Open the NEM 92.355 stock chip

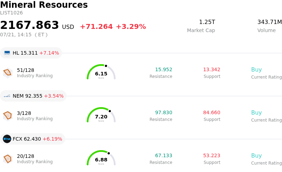coord(33,96)
